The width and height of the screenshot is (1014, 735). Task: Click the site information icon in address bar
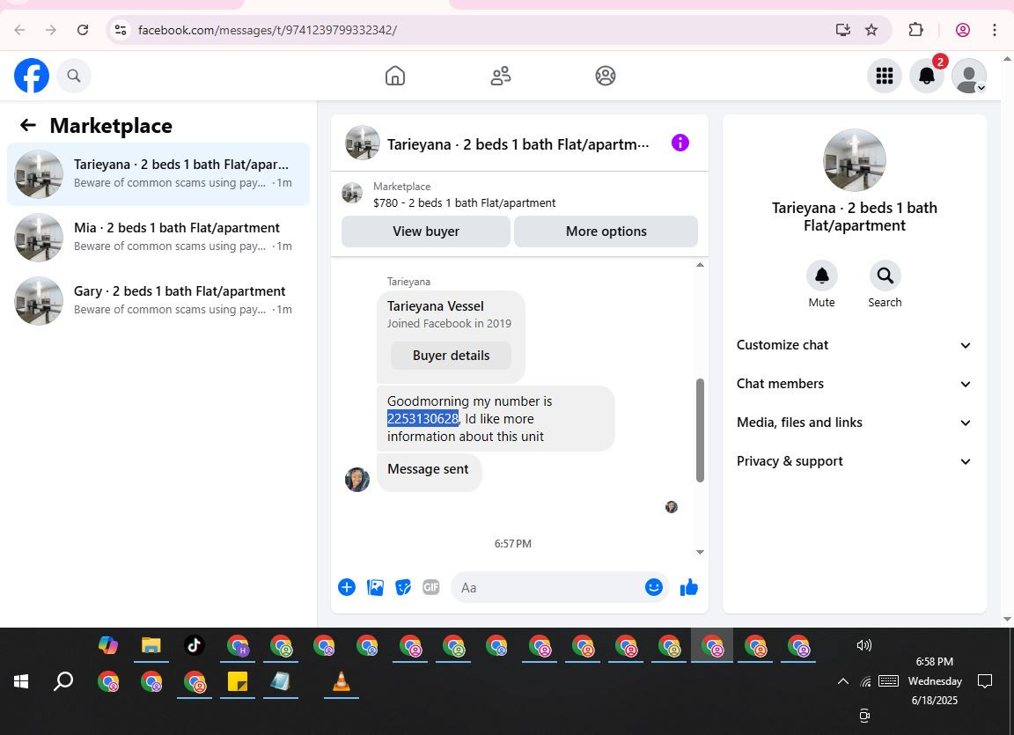point(121,30)
